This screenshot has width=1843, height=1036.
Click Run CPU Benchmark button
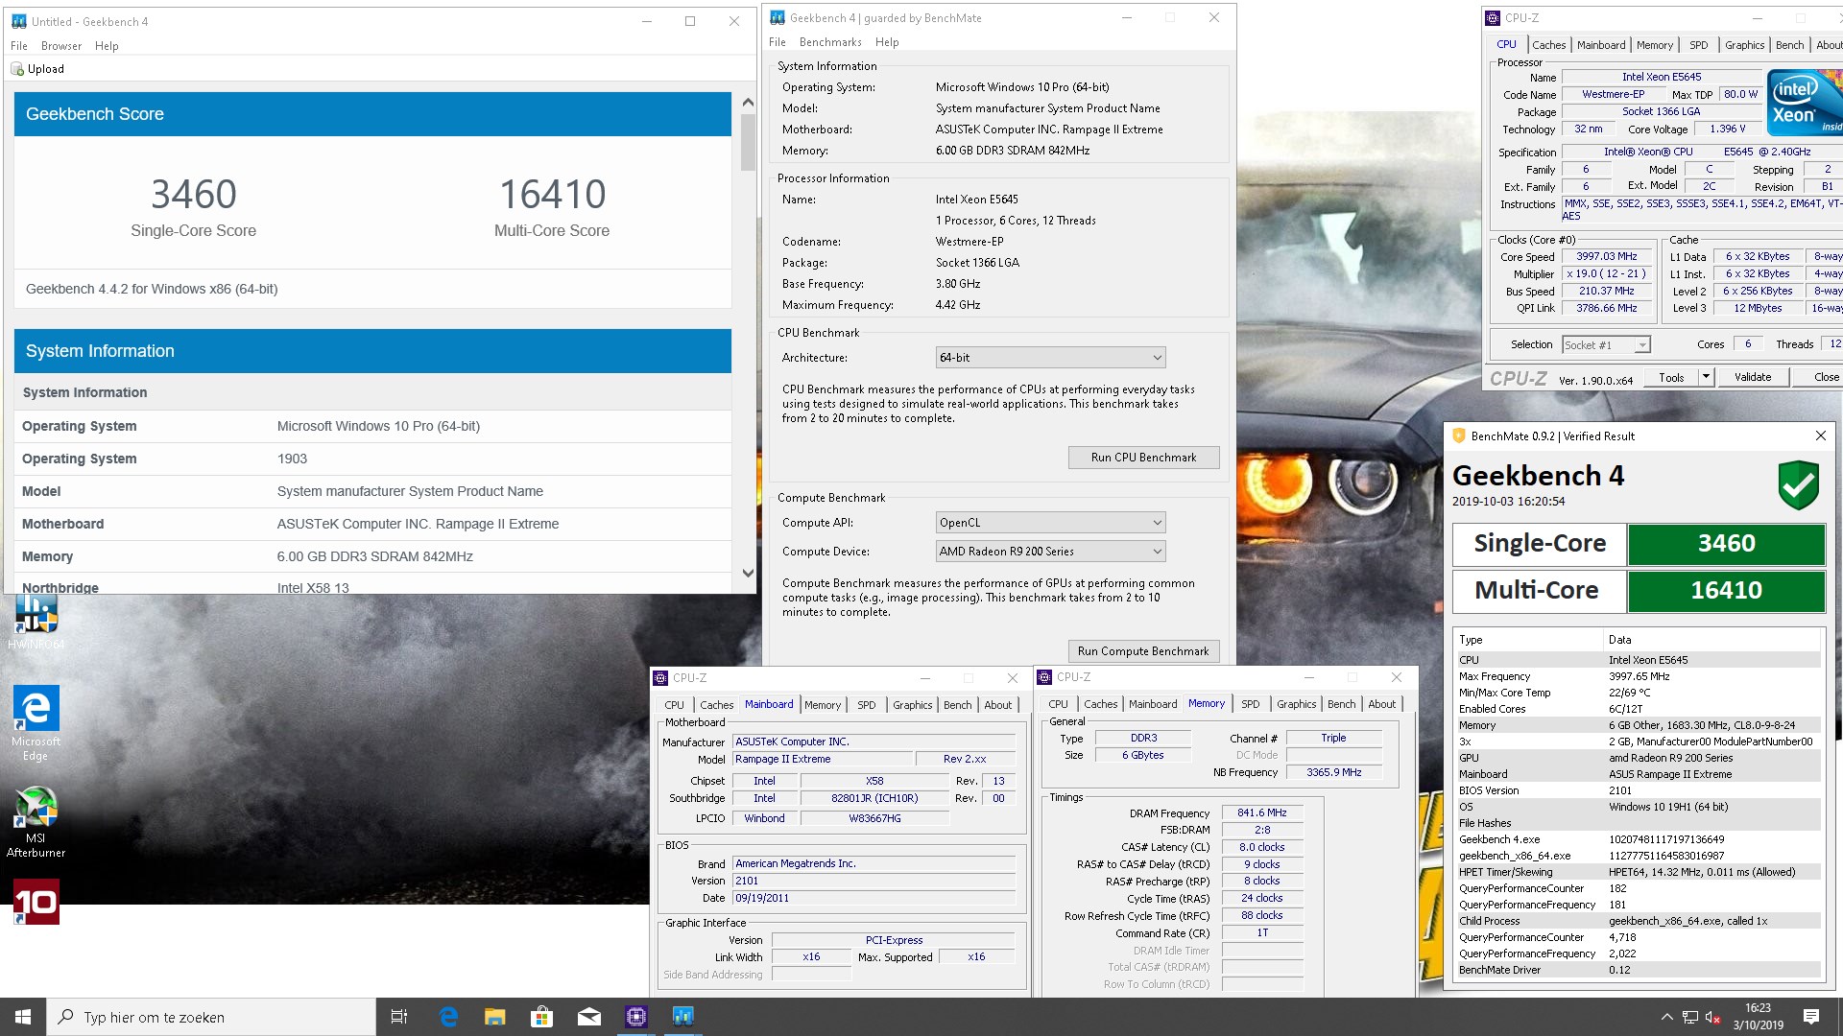pos(1143,458)
